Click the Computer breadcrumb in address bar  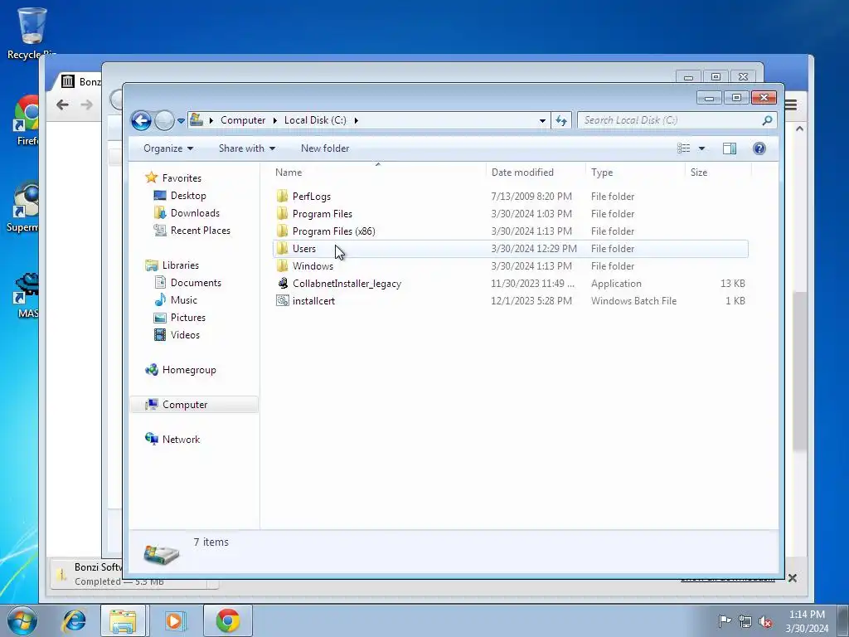[243, 120]
